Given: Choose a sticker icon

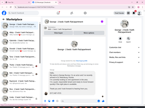Looking at the screenshot, I should click(x=53, y=101).
